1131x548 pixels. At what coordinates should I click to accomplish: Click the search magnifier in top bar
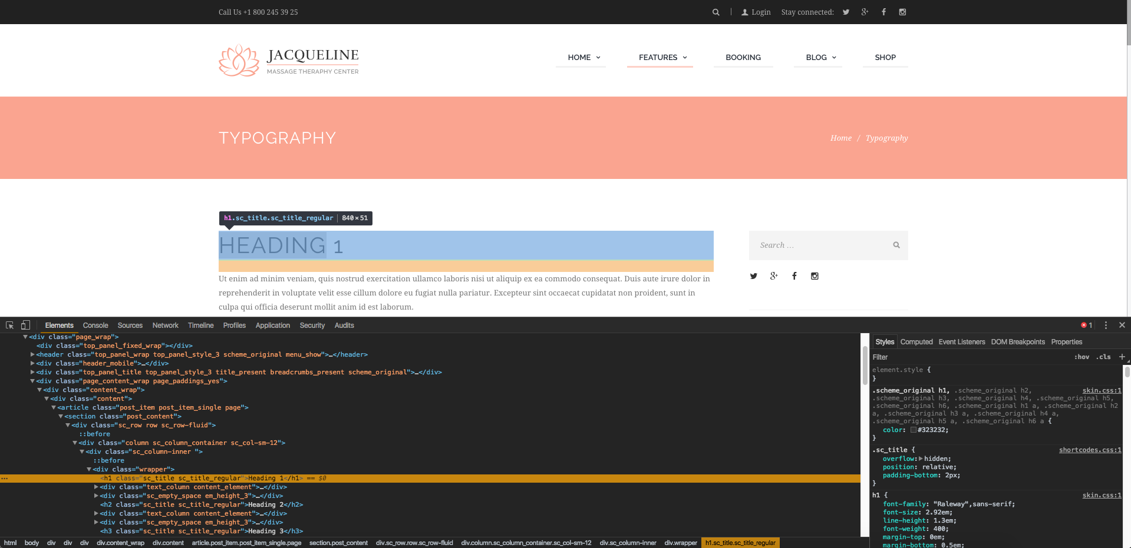click(715, 12)
